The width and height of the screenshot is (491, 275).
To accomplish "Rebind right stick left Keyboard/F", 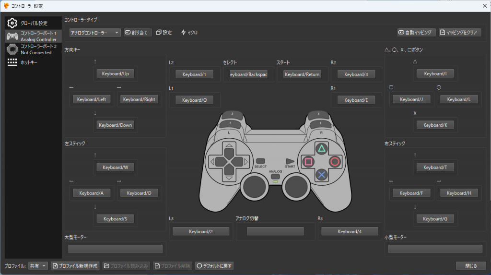I will (411, 193).
